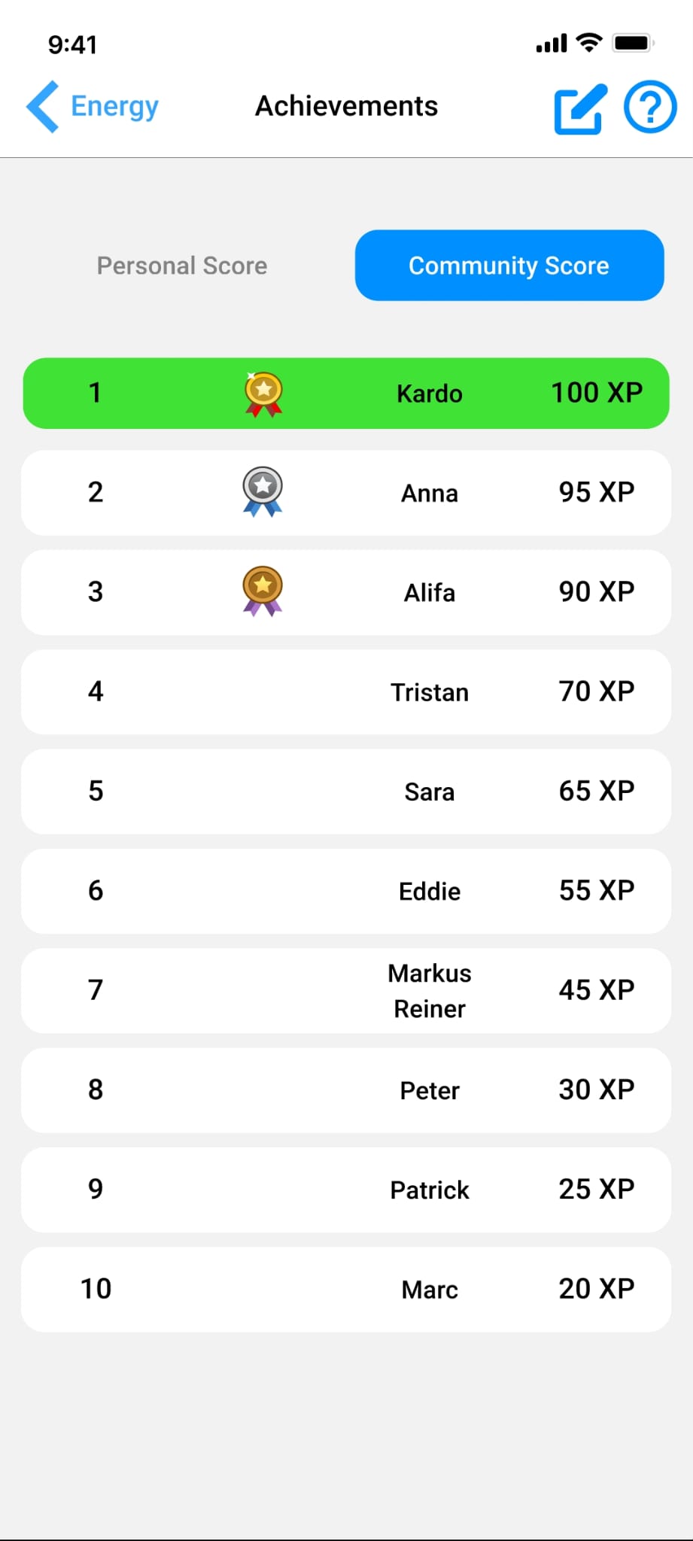Select Sara's 65 XP entry

tap(346, 791)
